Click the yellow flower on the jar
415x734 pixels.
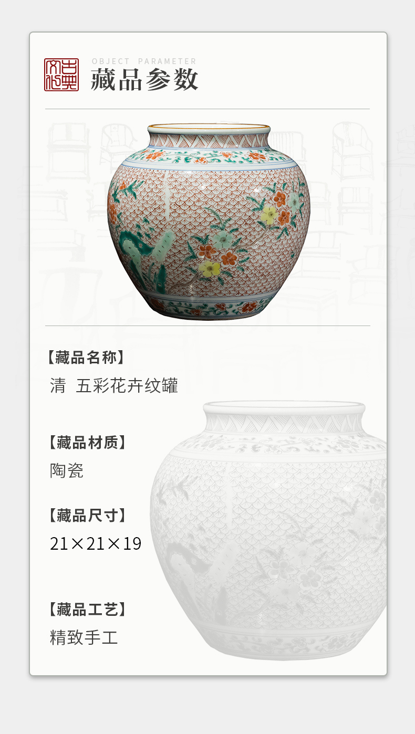[x=210, y=269]
